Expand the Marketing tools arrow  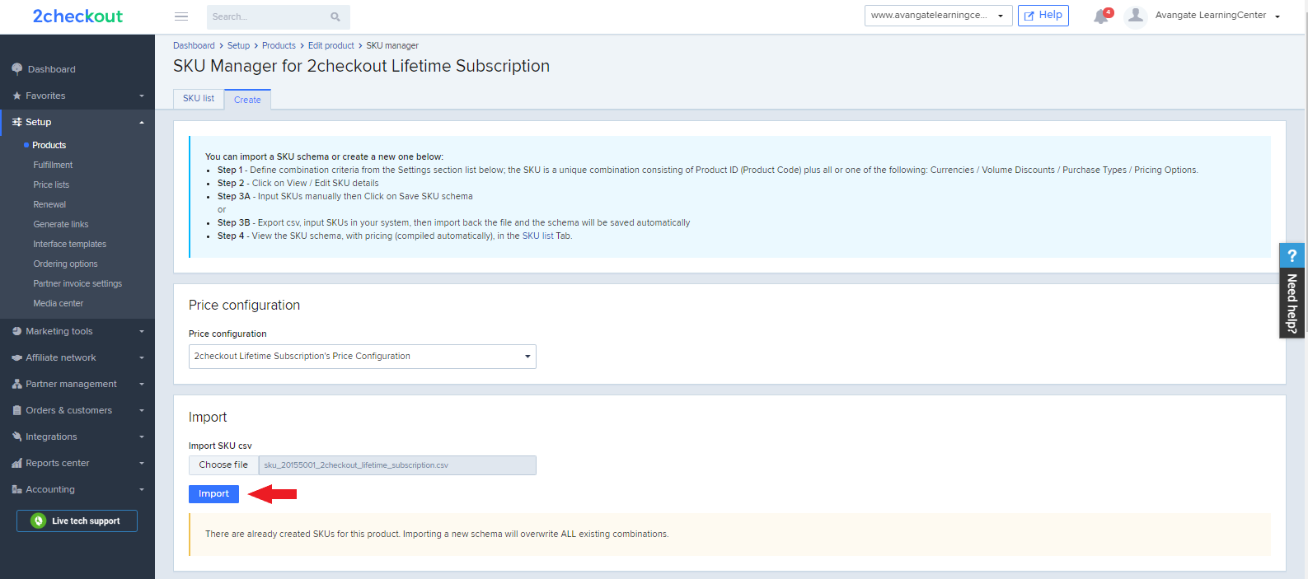click(x=142, y=332)
